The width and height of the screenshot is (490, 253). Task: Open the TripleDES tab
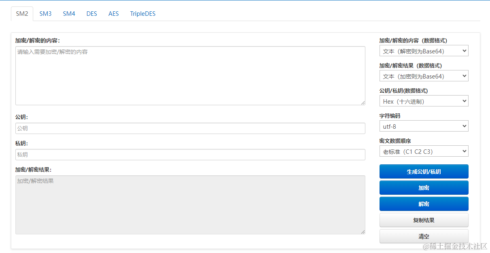click(x=142, y=14)
